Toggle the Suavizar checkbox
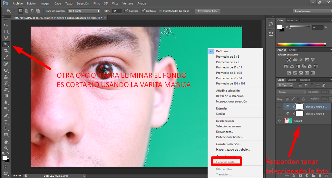Screen dimensions: 332x178 (126, 11)
